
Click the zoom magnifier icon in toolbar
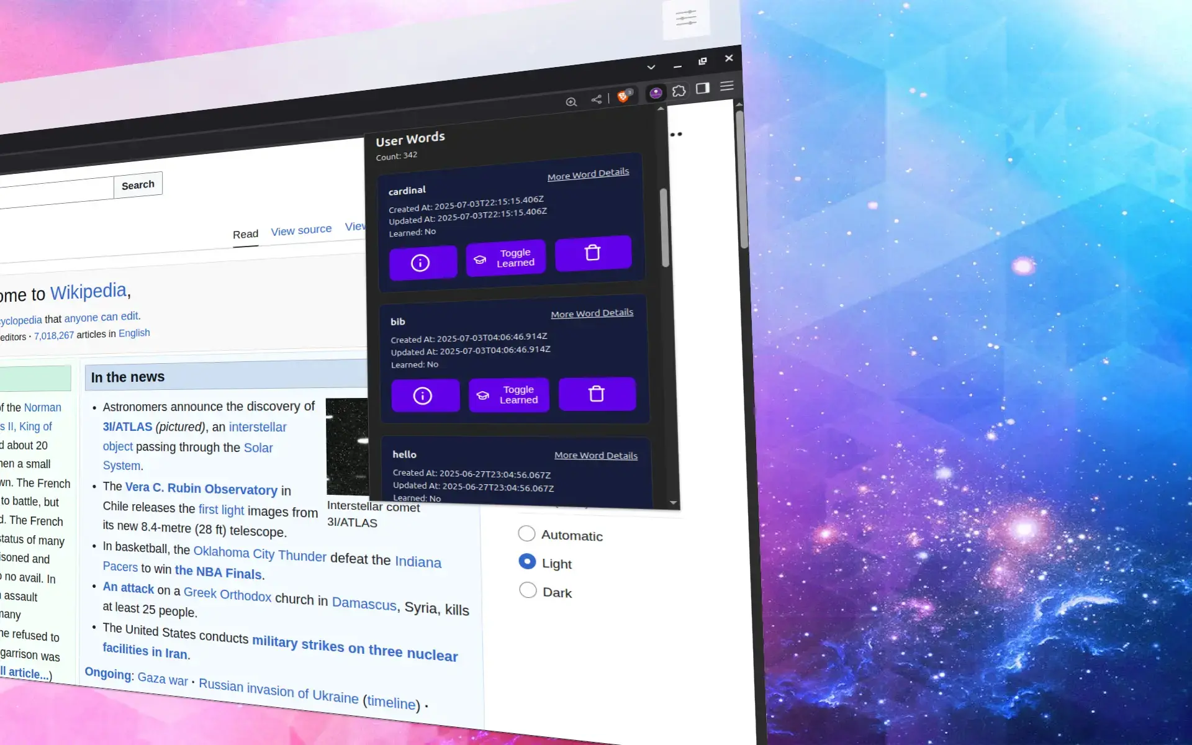pyautogui.click(x=571, y=102)
